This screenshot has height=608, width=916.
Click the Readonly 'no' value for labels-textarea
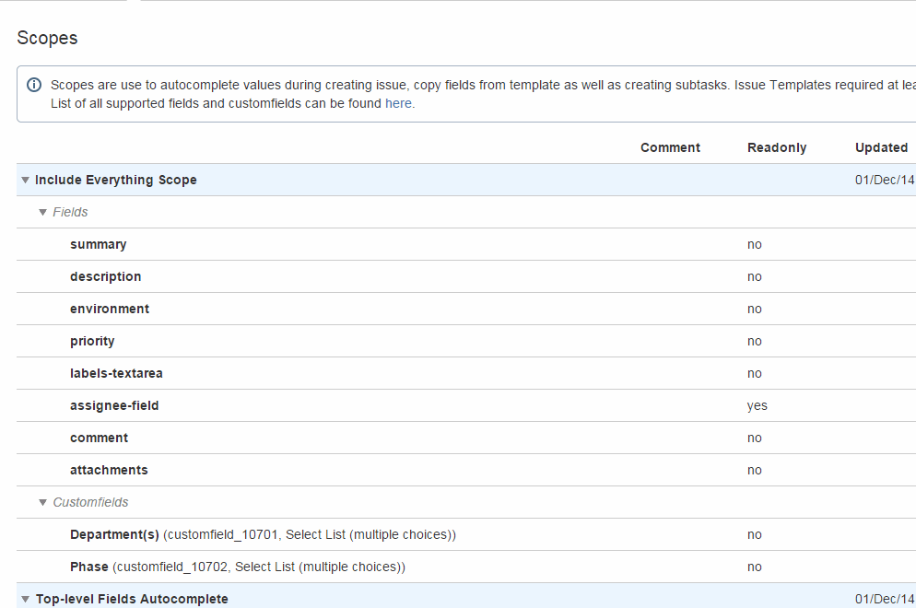(x=754, y=374)
